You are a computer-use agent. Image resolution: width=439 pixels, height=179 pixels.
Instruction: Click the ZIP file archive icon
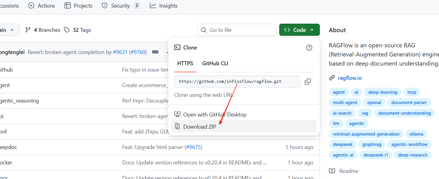(x=177, y=127)
